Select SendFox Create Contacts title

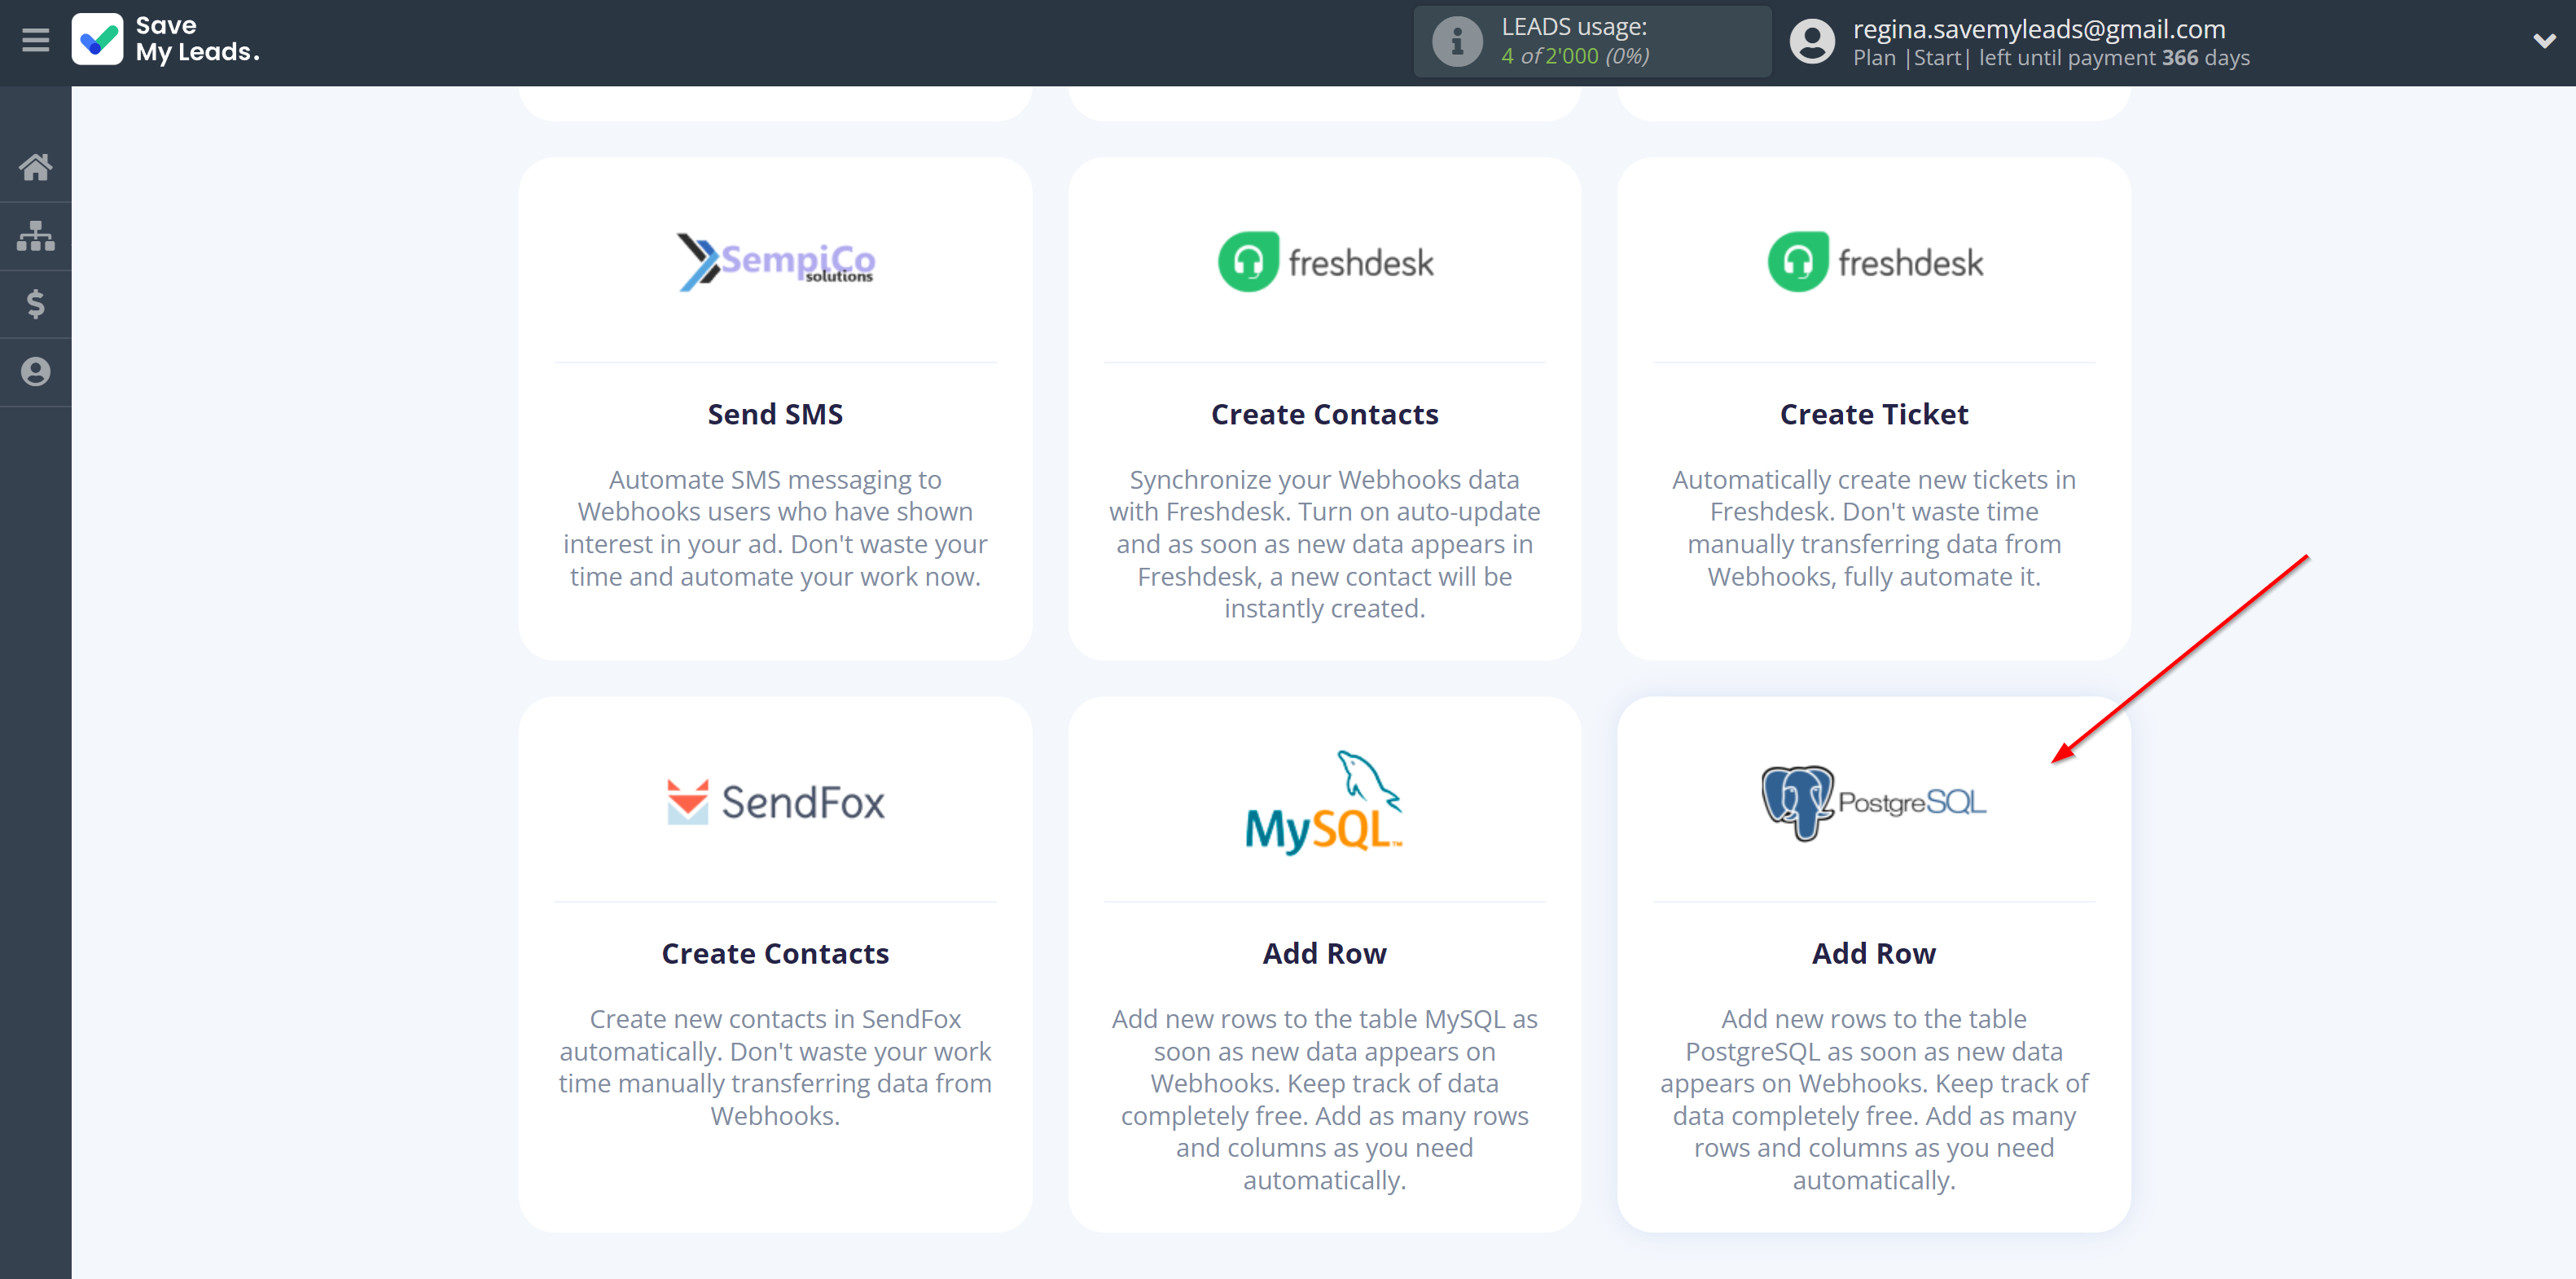click(x=775, y=953)
